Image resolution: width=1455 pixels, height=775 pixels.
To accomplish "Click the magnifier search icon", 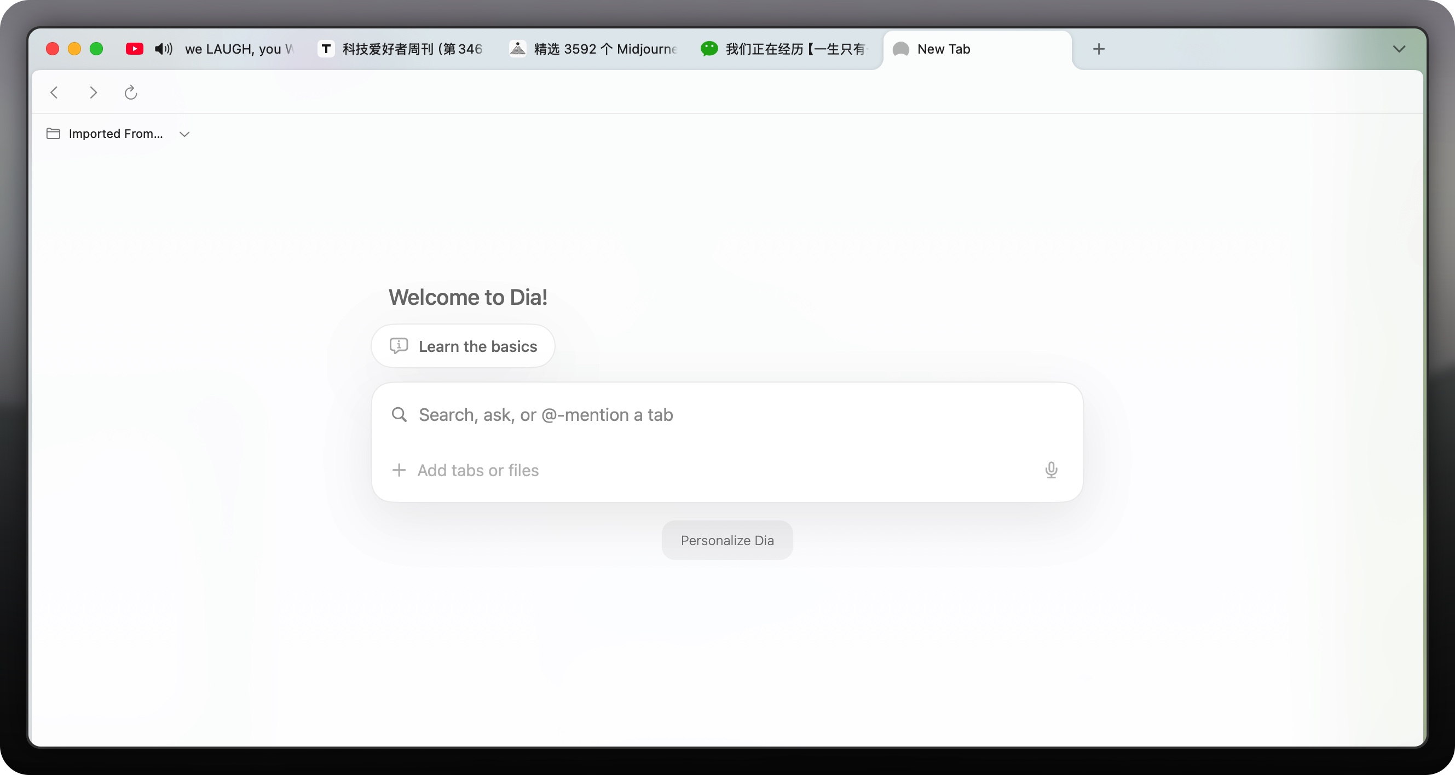I will point(400,415).
